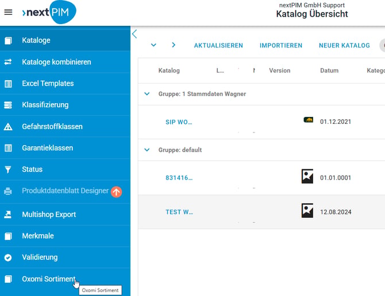
Task: Click the Multishop Export upload icon
Action: click(8, 215)
